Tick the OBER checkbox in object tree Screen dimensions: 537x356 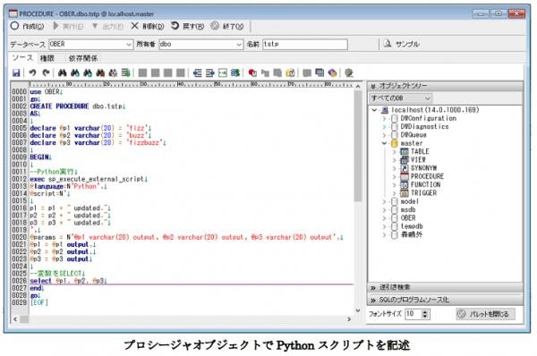(x=395, y=218)
